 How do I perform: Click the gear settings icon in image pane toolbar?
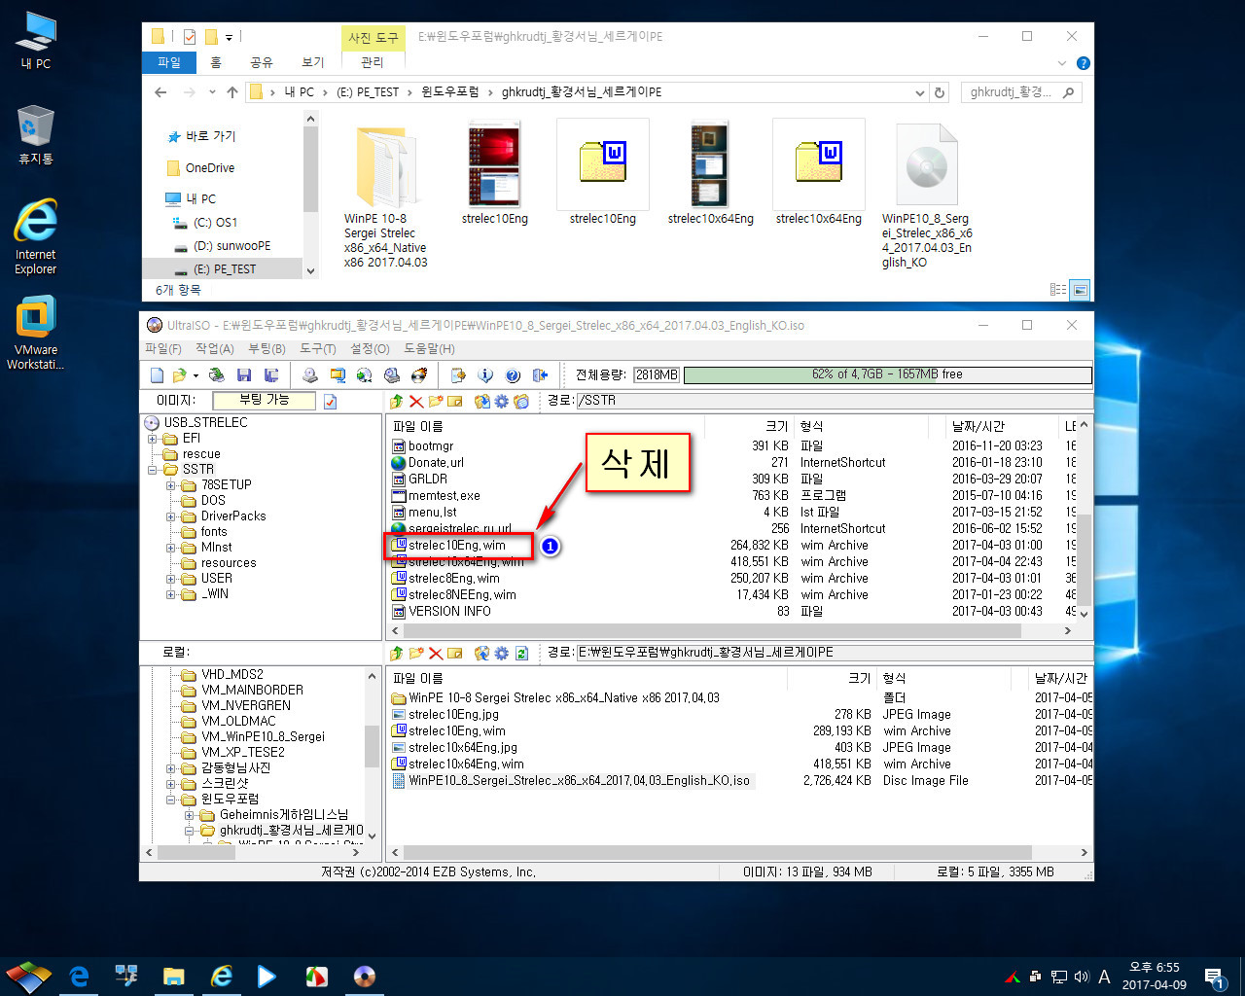click(x=502, y=401)
